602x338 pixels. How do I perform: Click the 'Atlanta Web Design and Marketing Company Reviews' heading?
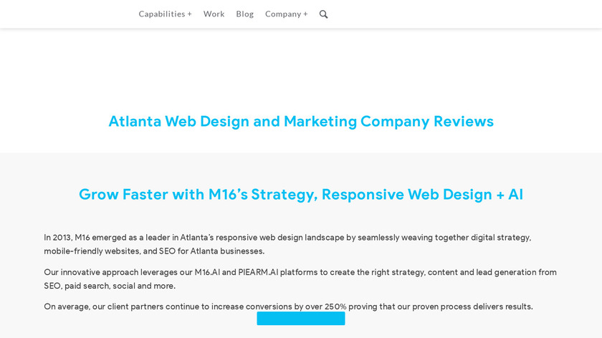(301, 121)
